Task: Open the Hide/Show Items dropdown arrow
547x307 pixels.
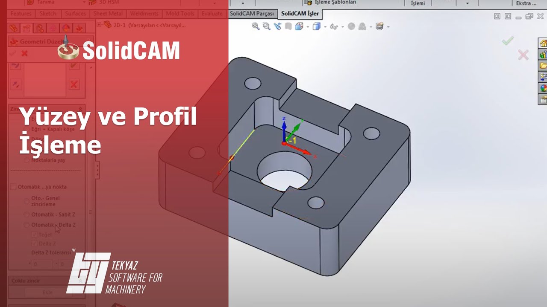Action: tap(343, 27)
